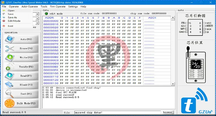
Task: Click the Test (F5) magnifying glass icon
Action: tap(9, 94)
